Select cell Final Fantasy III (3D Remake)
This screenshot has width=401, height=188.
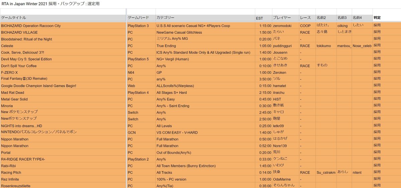click(63, 79)
